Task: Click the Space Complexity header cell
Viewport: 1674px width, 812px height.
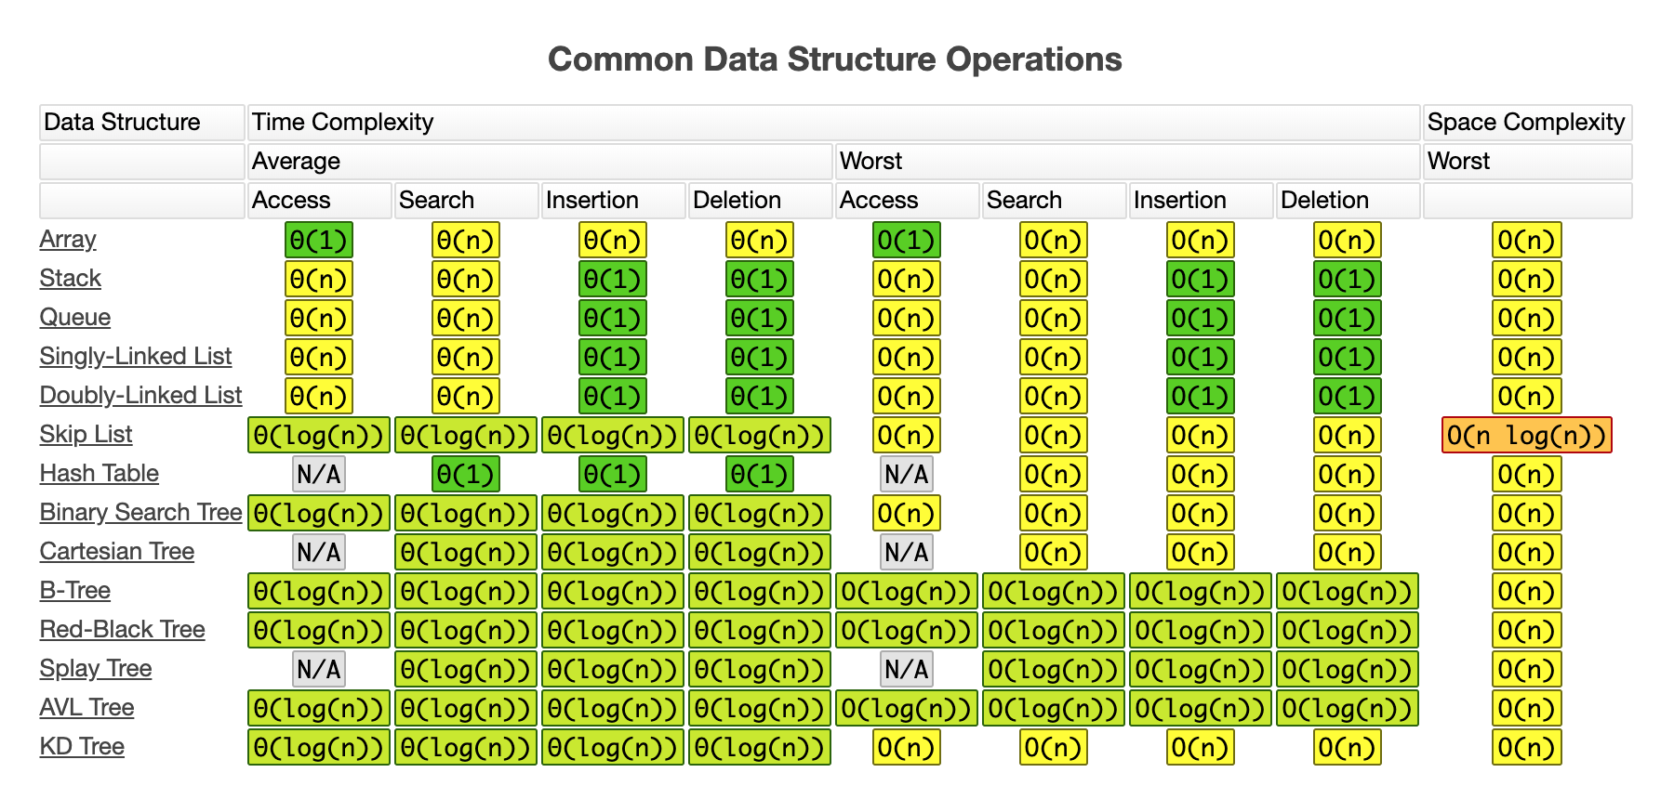Action: point(1526,123)
